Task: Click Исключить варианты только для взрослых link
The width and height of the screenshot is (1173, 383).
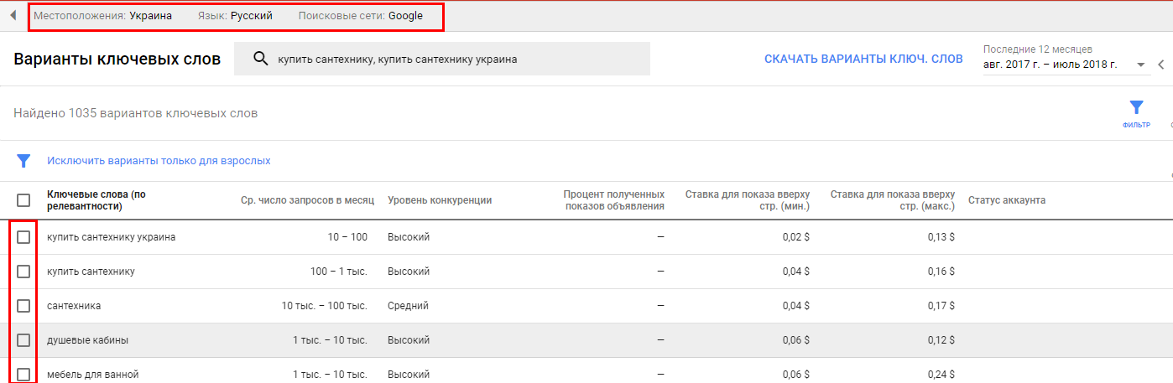Action: (159, 160)
